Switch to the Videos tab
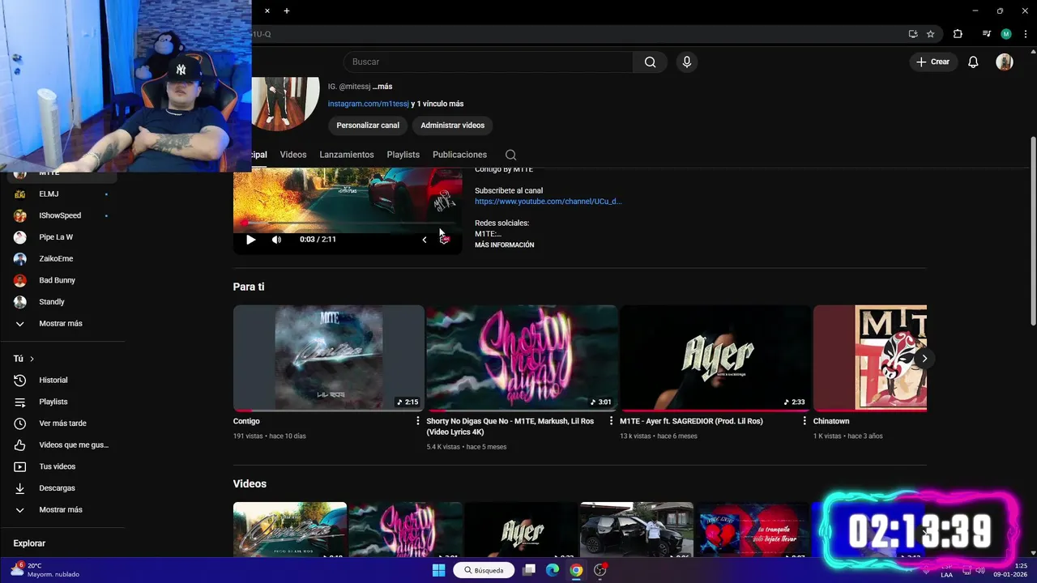 [293, 155]
